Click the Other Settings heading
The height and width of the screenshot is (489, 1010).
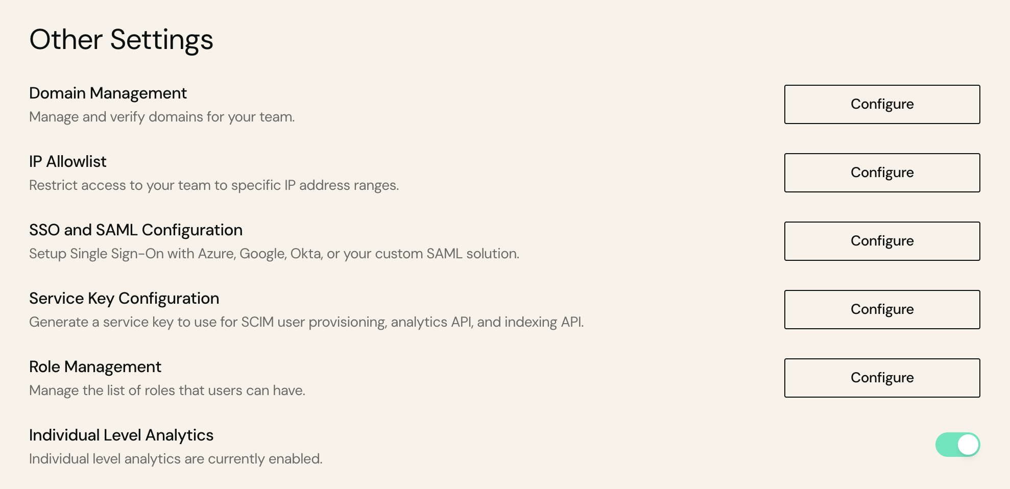click(121, 40)
